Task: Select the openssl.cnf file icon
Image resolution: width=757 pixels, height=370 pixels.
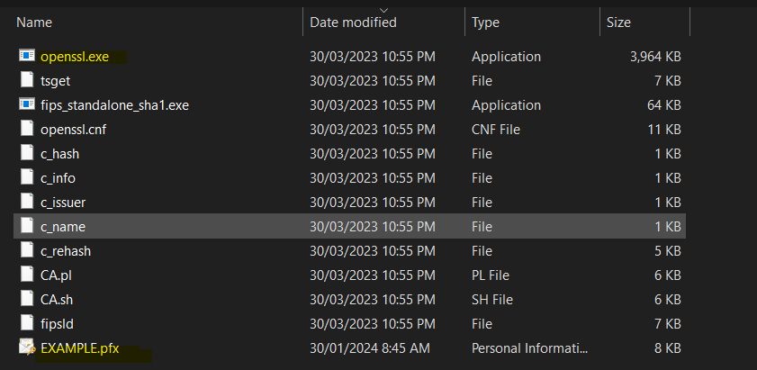Action: pos(27,129)
